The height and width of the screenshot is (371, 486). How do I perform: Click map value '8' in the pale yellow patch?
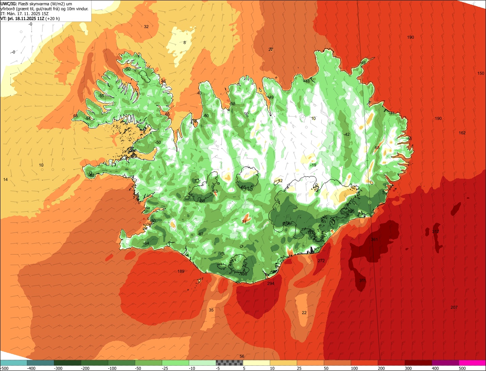click(185, 42)
